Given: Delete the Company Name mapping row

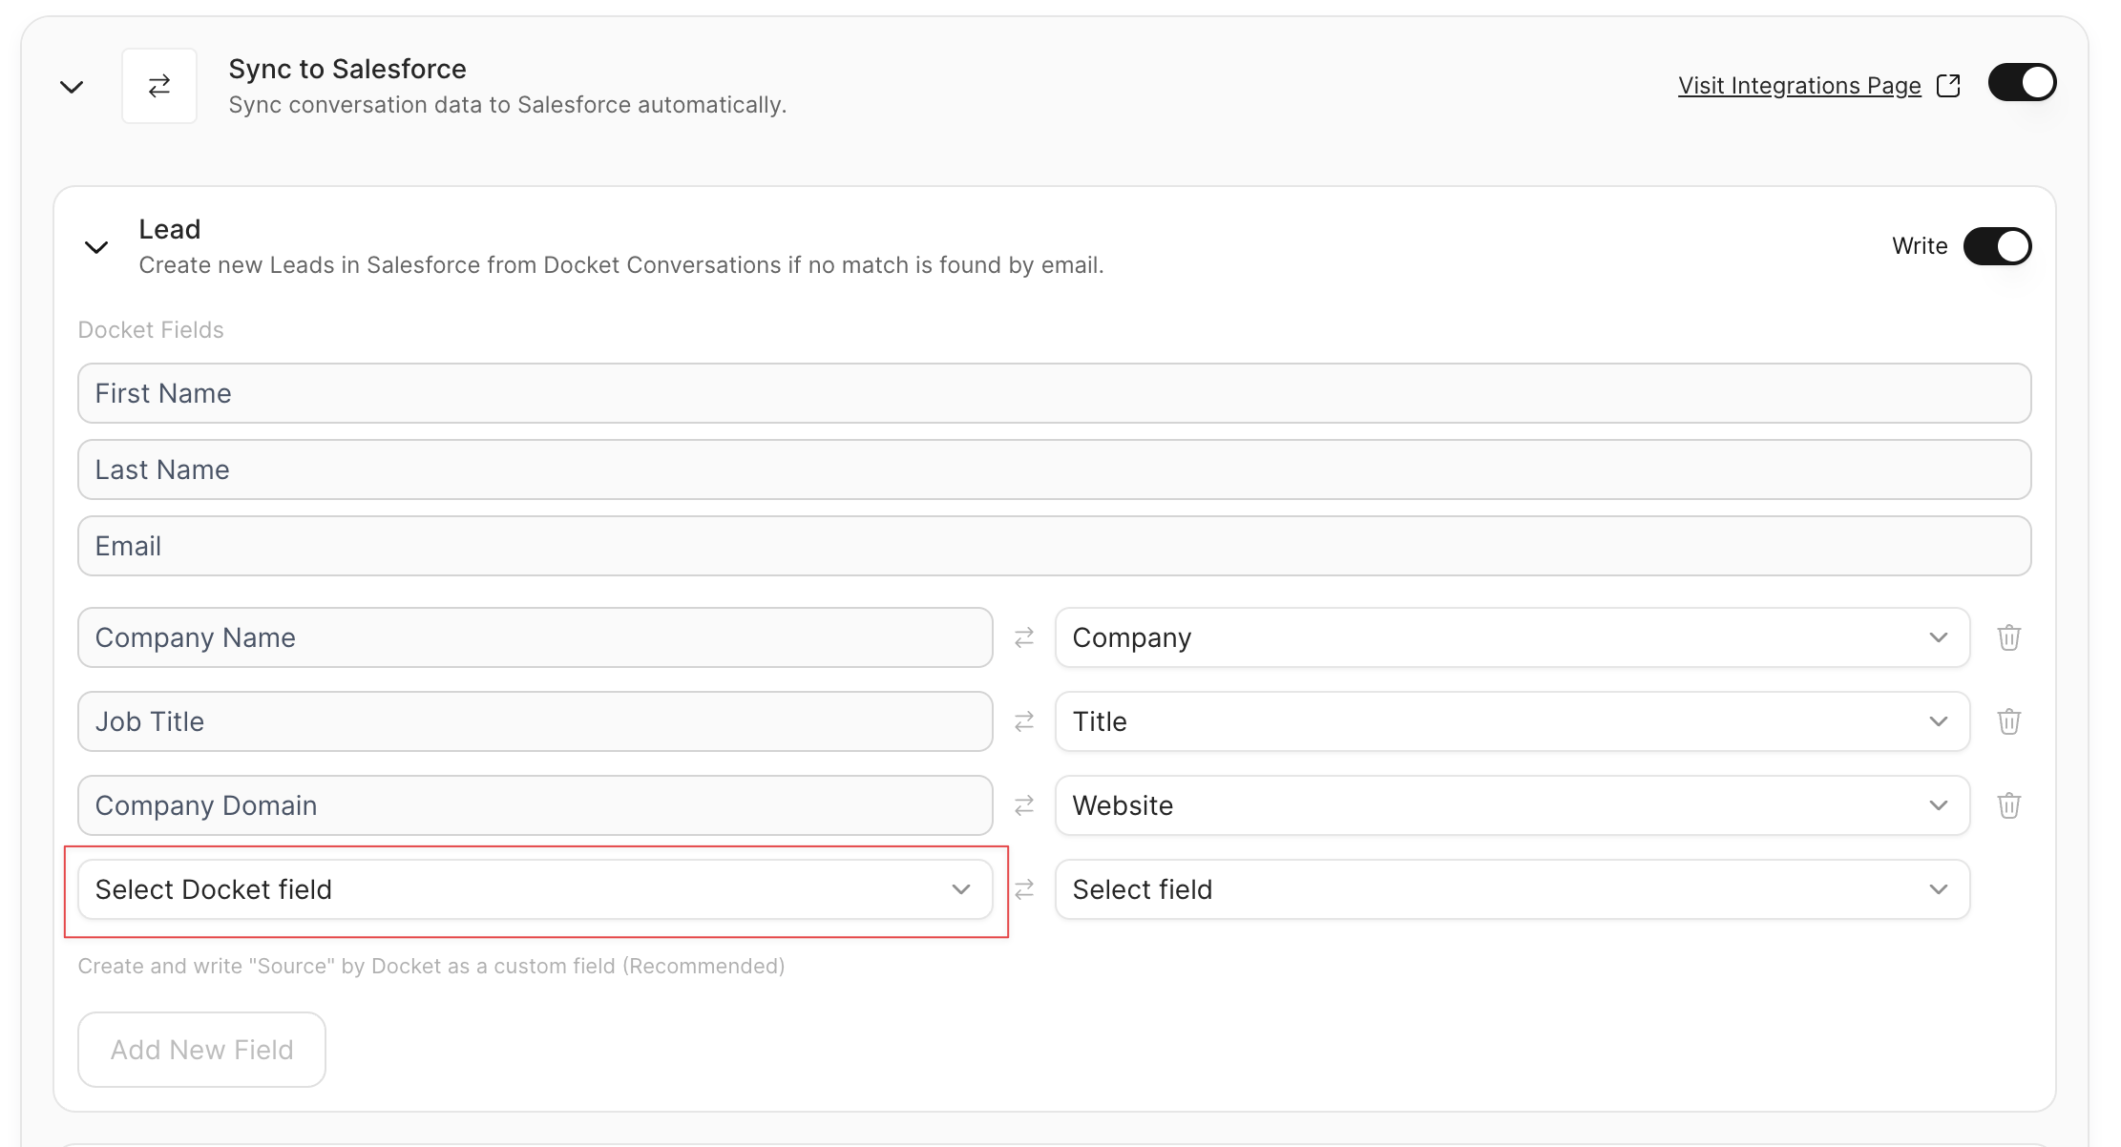Looking at the screenshot, I should coord(2008,637).
